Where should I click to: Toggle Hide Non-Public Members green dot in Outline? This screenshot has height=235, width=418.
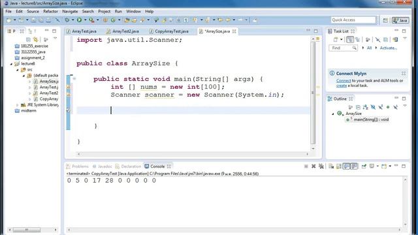[388, 107]
